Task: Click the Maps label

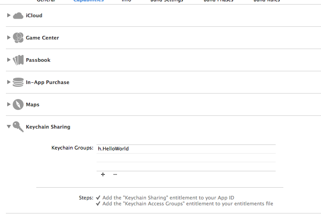Action: (x=33, y=105)
